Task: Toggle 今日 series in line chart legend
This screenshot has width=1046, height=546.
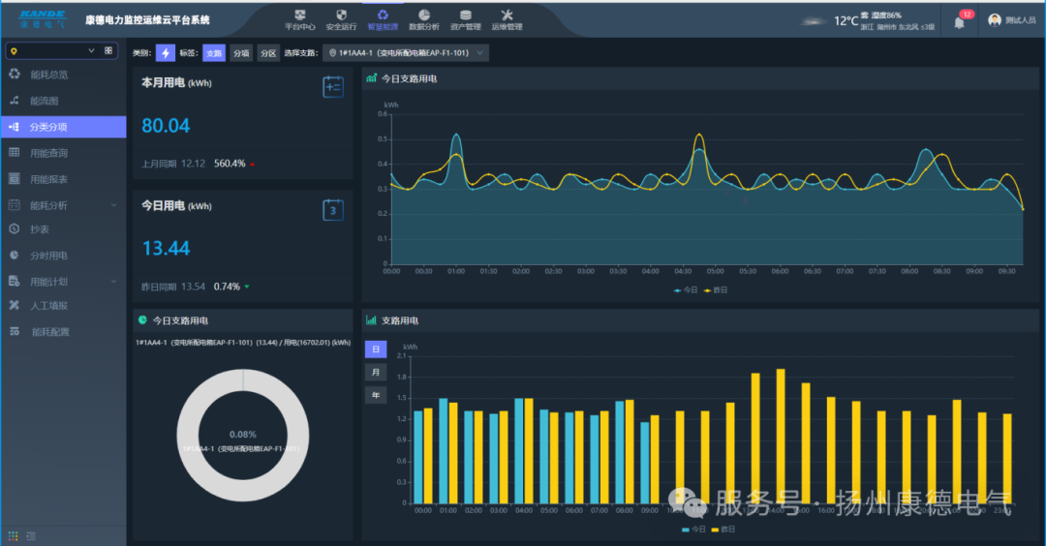Action: pos(685,289)
